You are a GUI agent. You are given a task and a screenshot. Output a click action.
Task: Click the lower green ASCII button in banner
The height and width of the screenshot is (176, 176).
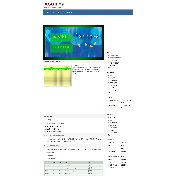(62, 48)
